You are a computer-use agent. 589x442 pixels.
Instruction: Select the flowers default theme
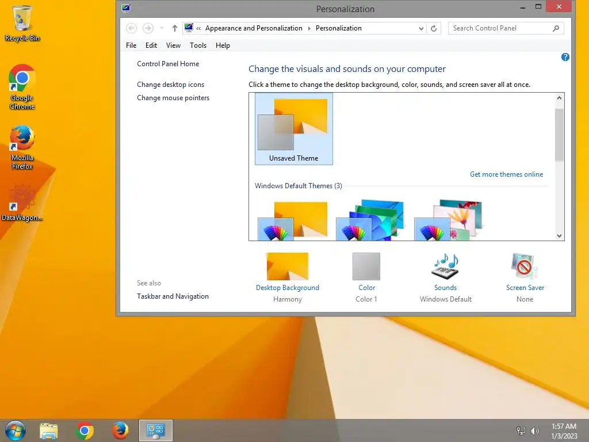448,220
